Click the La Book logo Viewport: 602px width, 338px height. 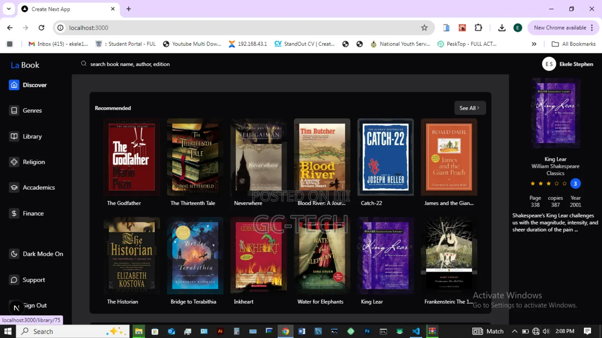tap(25, 65)
